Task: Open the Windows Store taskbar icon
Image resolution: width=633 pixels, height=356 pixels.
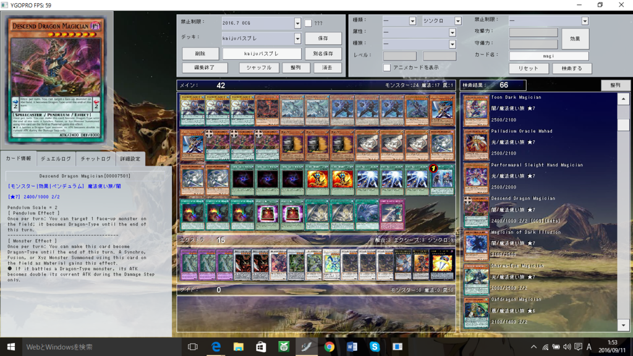Action: coord(261,347)
